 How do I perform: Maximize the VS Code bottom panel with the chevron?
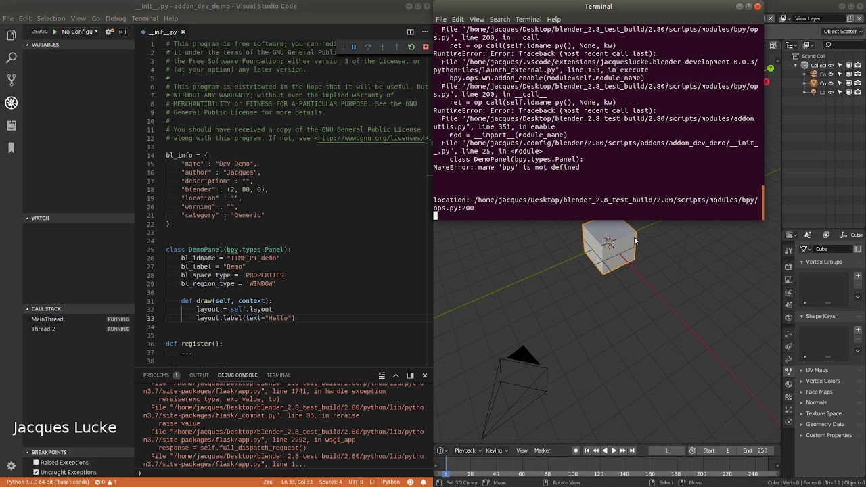[x=396, y=375]
